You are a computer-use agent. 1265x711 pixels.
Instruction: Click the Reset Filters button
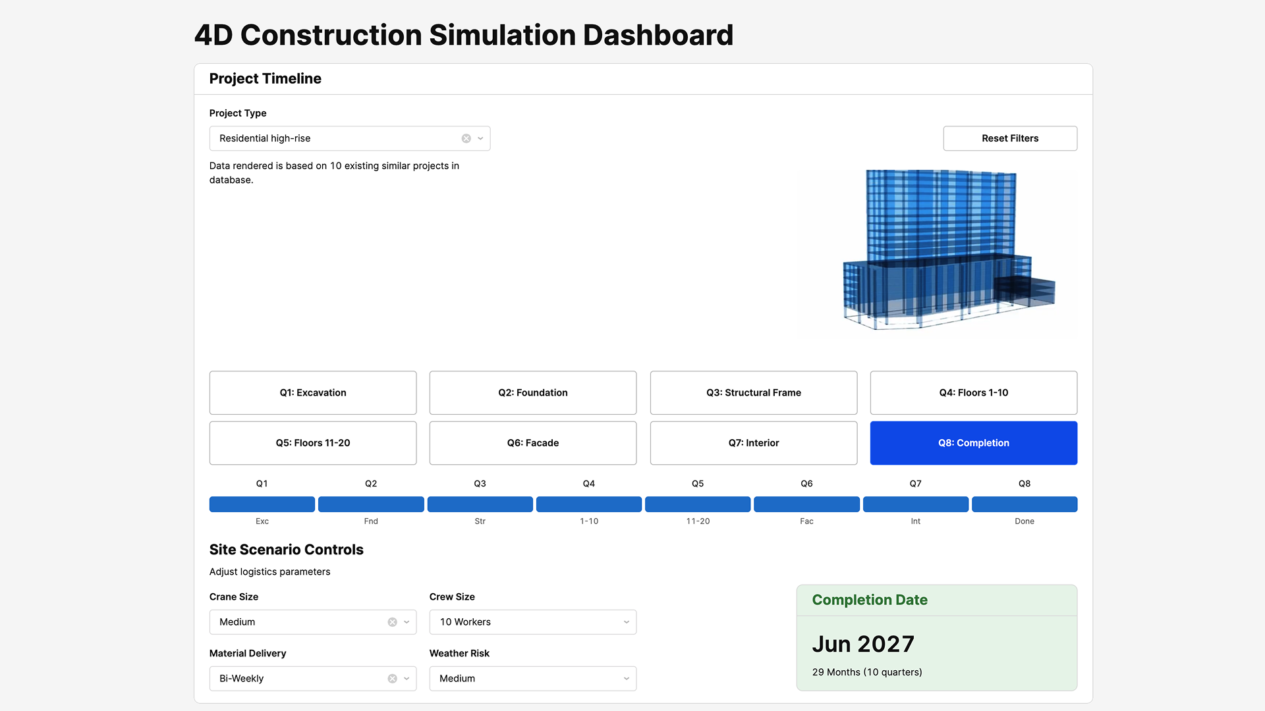coord(1009,138)
